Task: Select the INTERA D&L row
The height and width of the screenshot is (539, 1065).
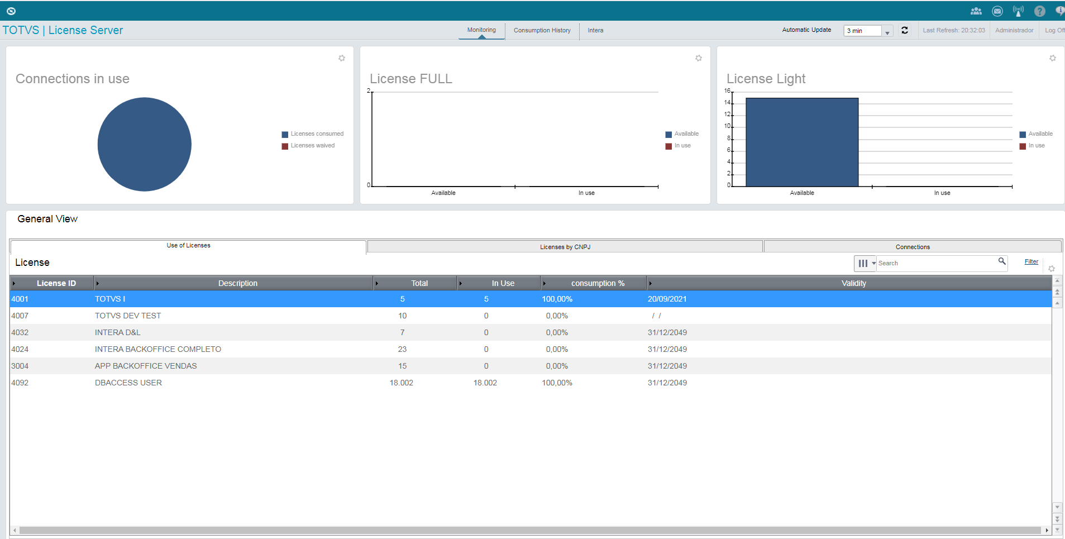Action: [531, 332]
